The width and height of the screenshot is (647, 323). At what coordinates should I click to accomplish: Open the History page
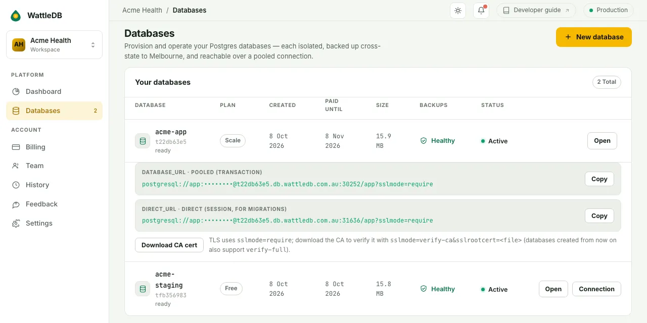tap(54, 185)
